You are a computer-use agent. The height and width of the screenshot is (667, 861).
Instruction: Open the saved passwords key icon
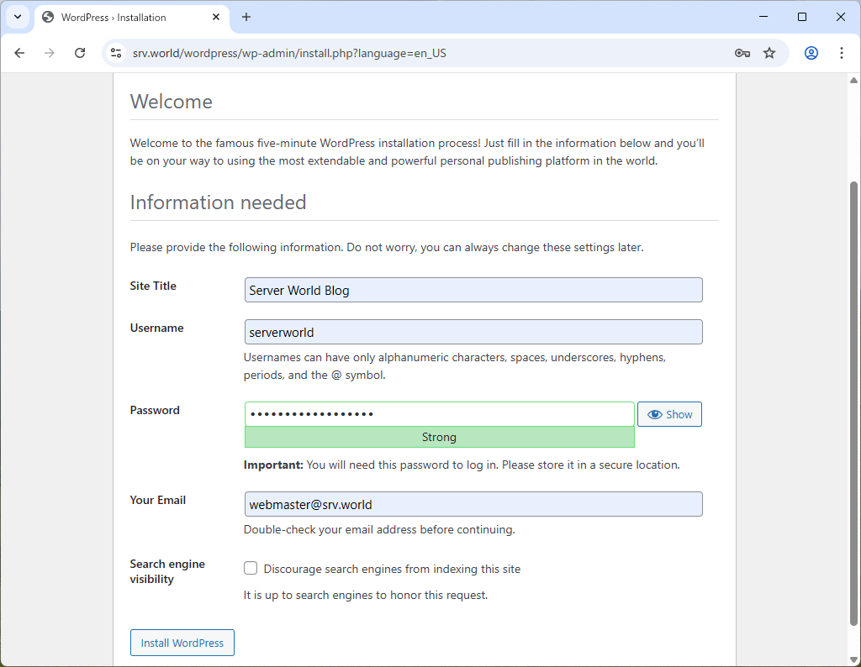click(x=742, y=52)
